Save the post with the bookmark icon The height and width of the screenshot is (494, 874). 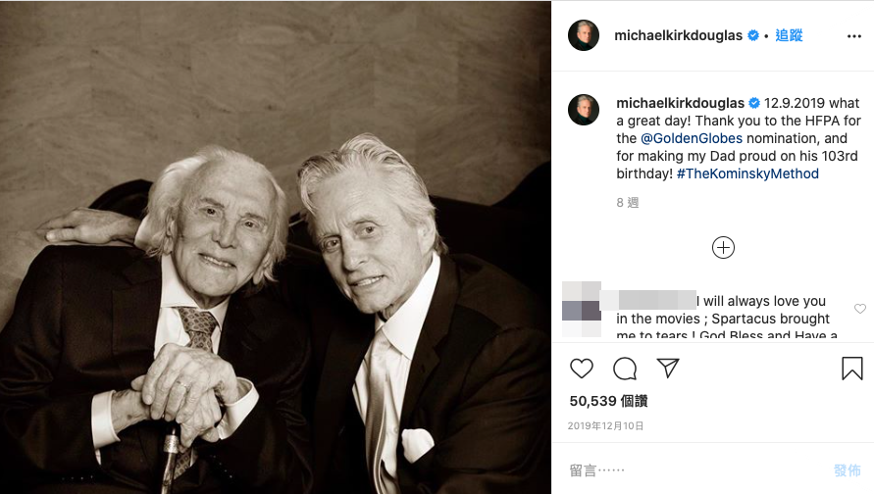point(852,369)
